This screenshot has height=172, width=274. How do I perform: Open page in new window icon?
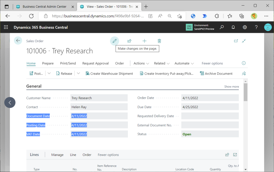click(236, 41)
